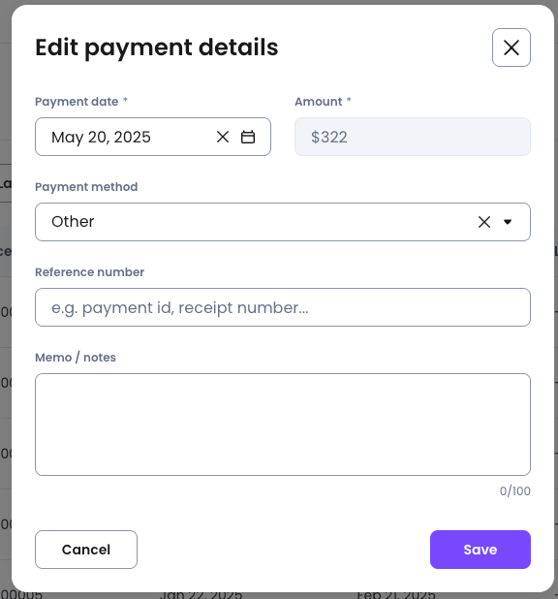Click the 'Reference number' field label

[90, 272]
